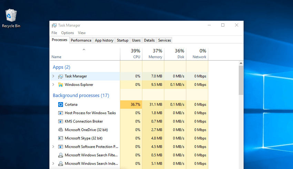Click KMS Connection Broker's 0.7 MB value
The image size is (293, 169).
156,121
